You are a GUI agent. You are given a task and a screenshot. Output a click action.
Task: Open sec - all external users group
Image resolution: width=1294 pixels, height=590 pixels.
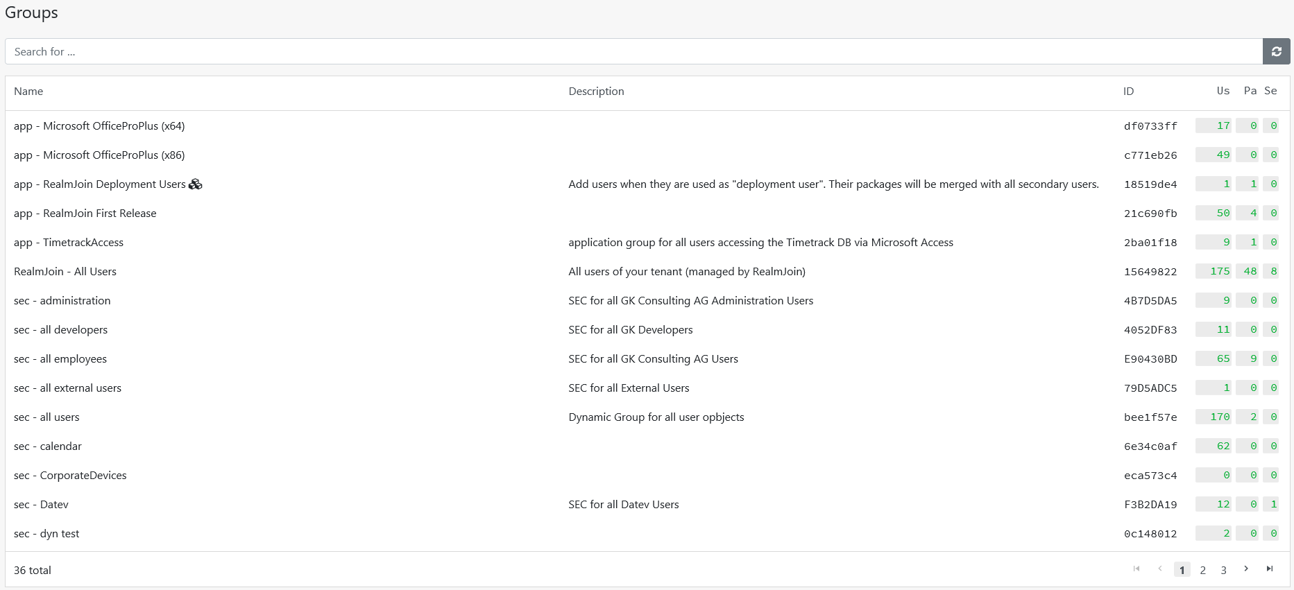[67, 388]
